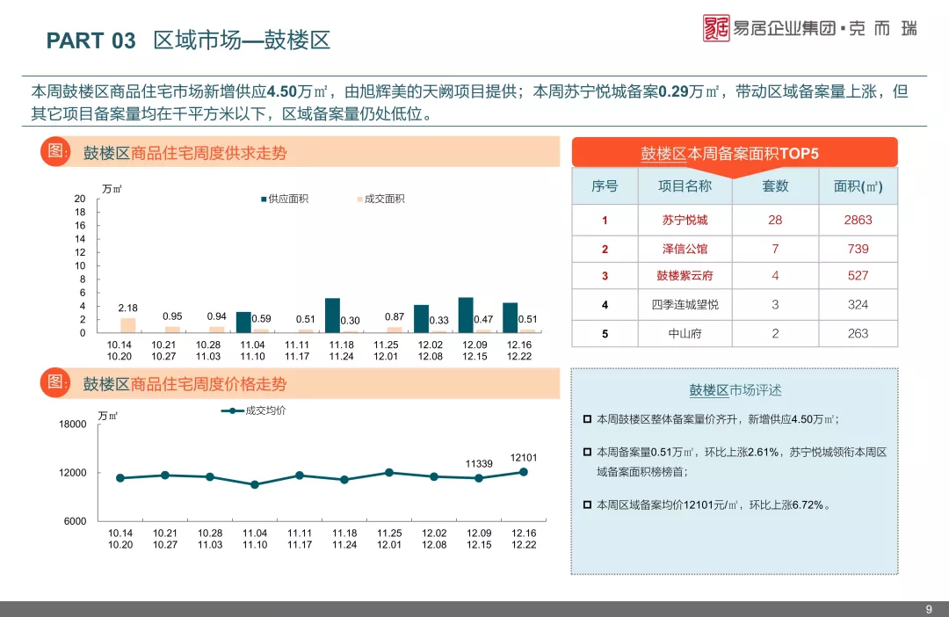This screenshot has width=949, height=617.
Task: Select the 鼓楼紫云府 project name cell
Action: click(685, 275)
